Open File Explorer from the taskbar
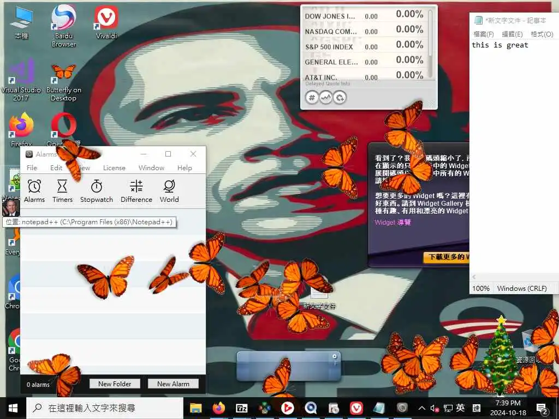Screen dimensions: 559x419 pyautogui.click(x=196, y=408)
